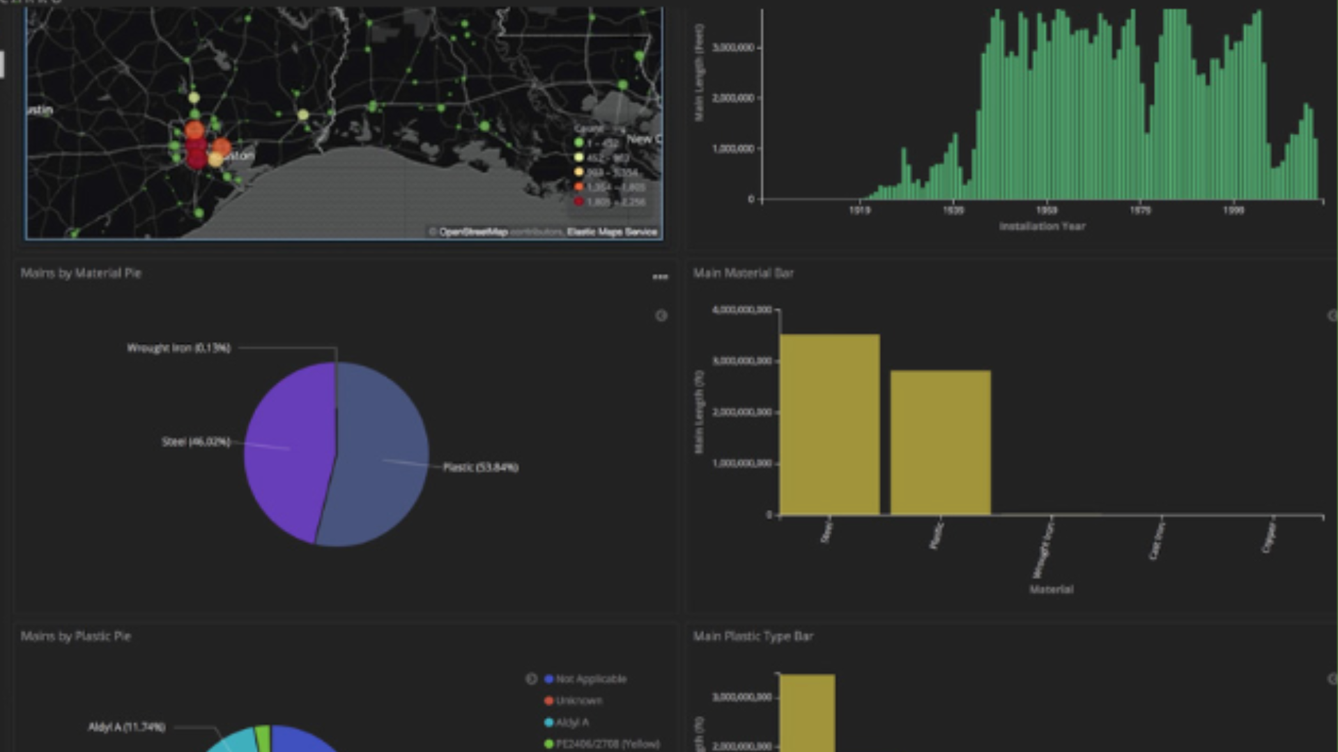Click the 1919 tick on installation year axis
This screenshot has height=752, width=1338.
click(x=859, y=210)
